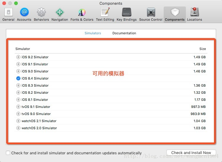The height and width of the screenshot is (162, 222).
Task: Open the Navigation preferences pane
Action: point(60,14)
